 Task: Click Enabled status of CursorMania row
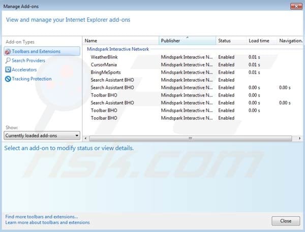click(x=226, y=64)
